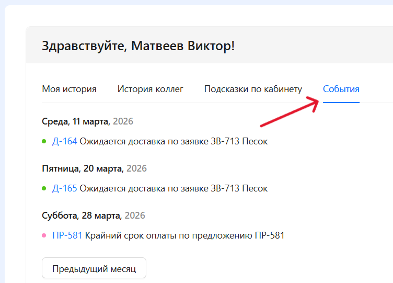Select the События tab
The height and width of the screenshot is (283, 393).
point(341,89)
